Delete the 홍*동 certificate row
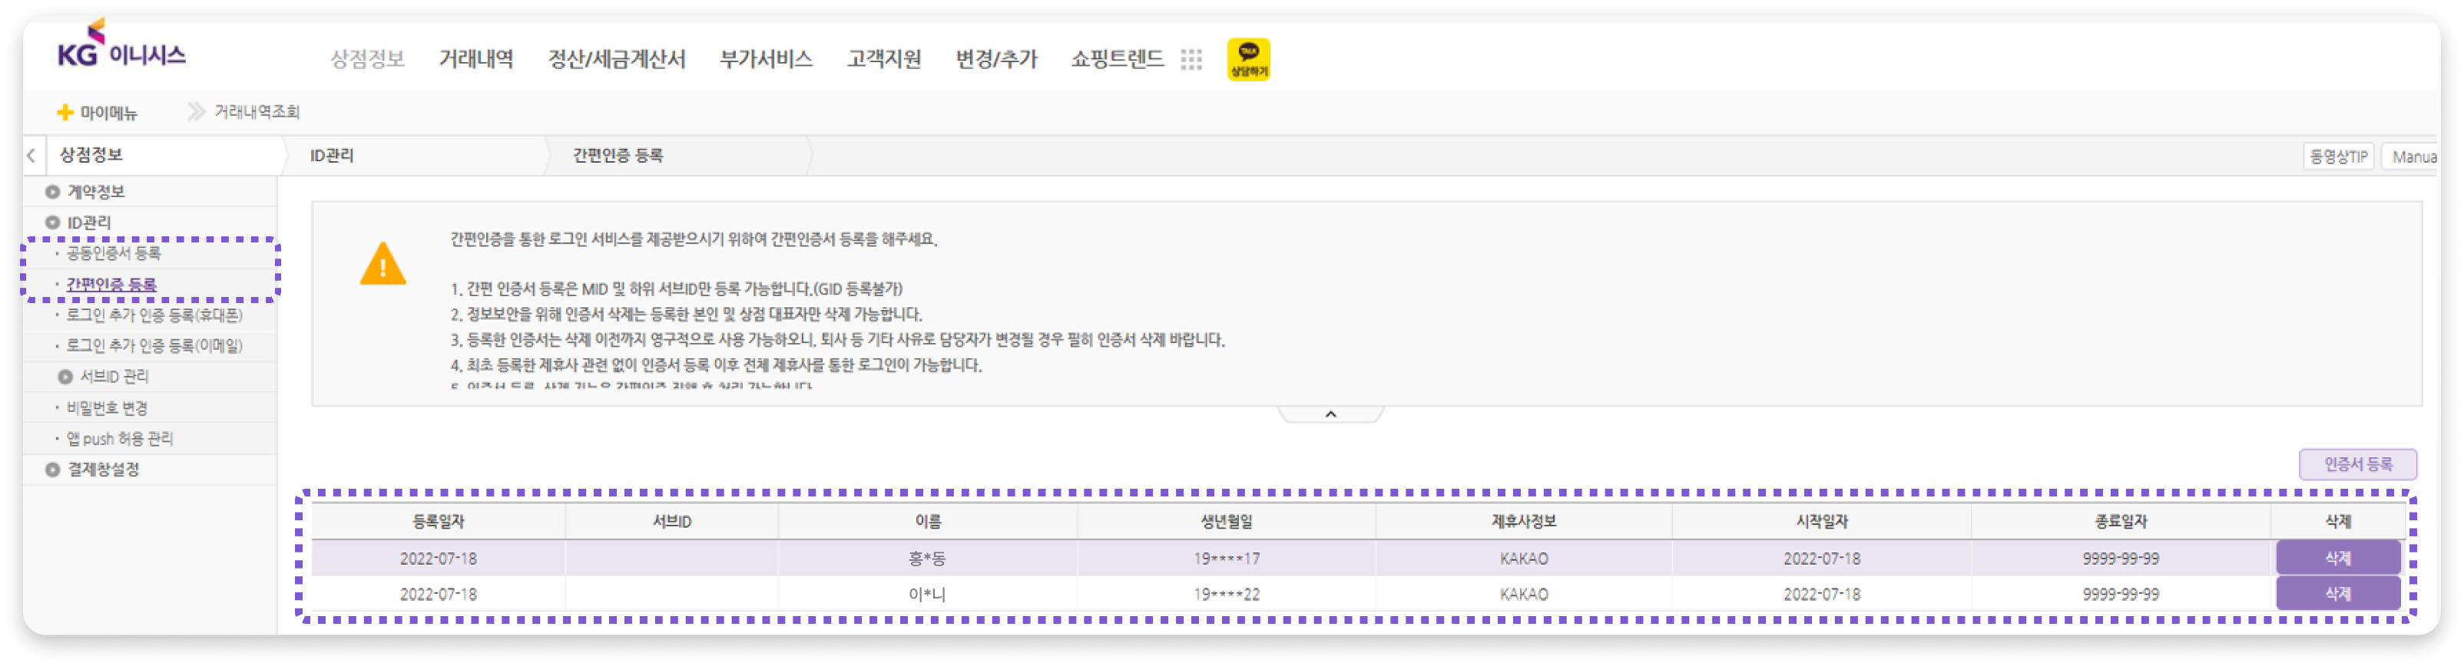The image size is (2464, 666). (x=2338, y=558)
